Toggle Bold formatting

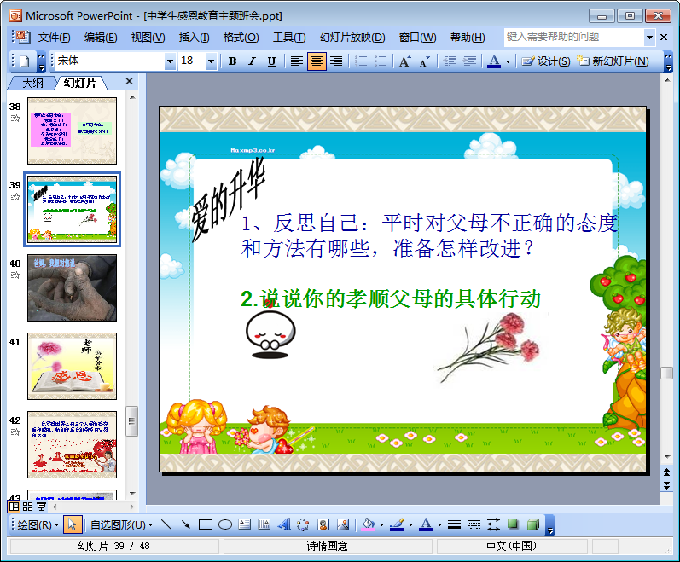coord(232,61)
